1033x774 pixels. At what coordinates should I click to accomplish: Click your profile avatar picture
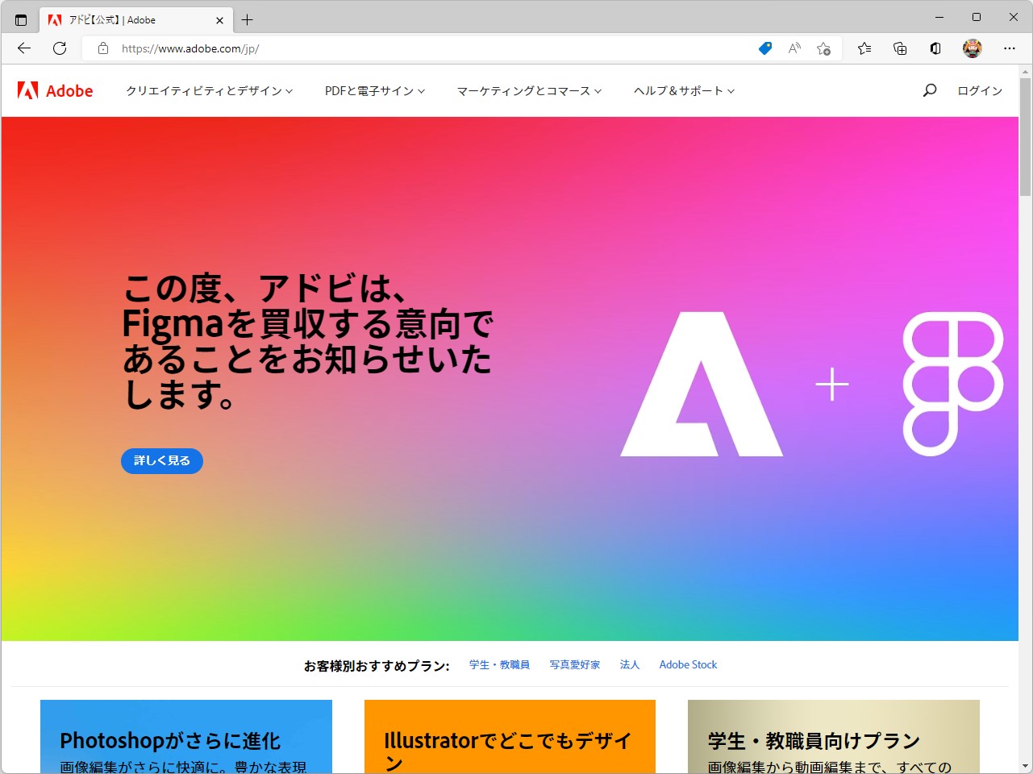point(973,48)
